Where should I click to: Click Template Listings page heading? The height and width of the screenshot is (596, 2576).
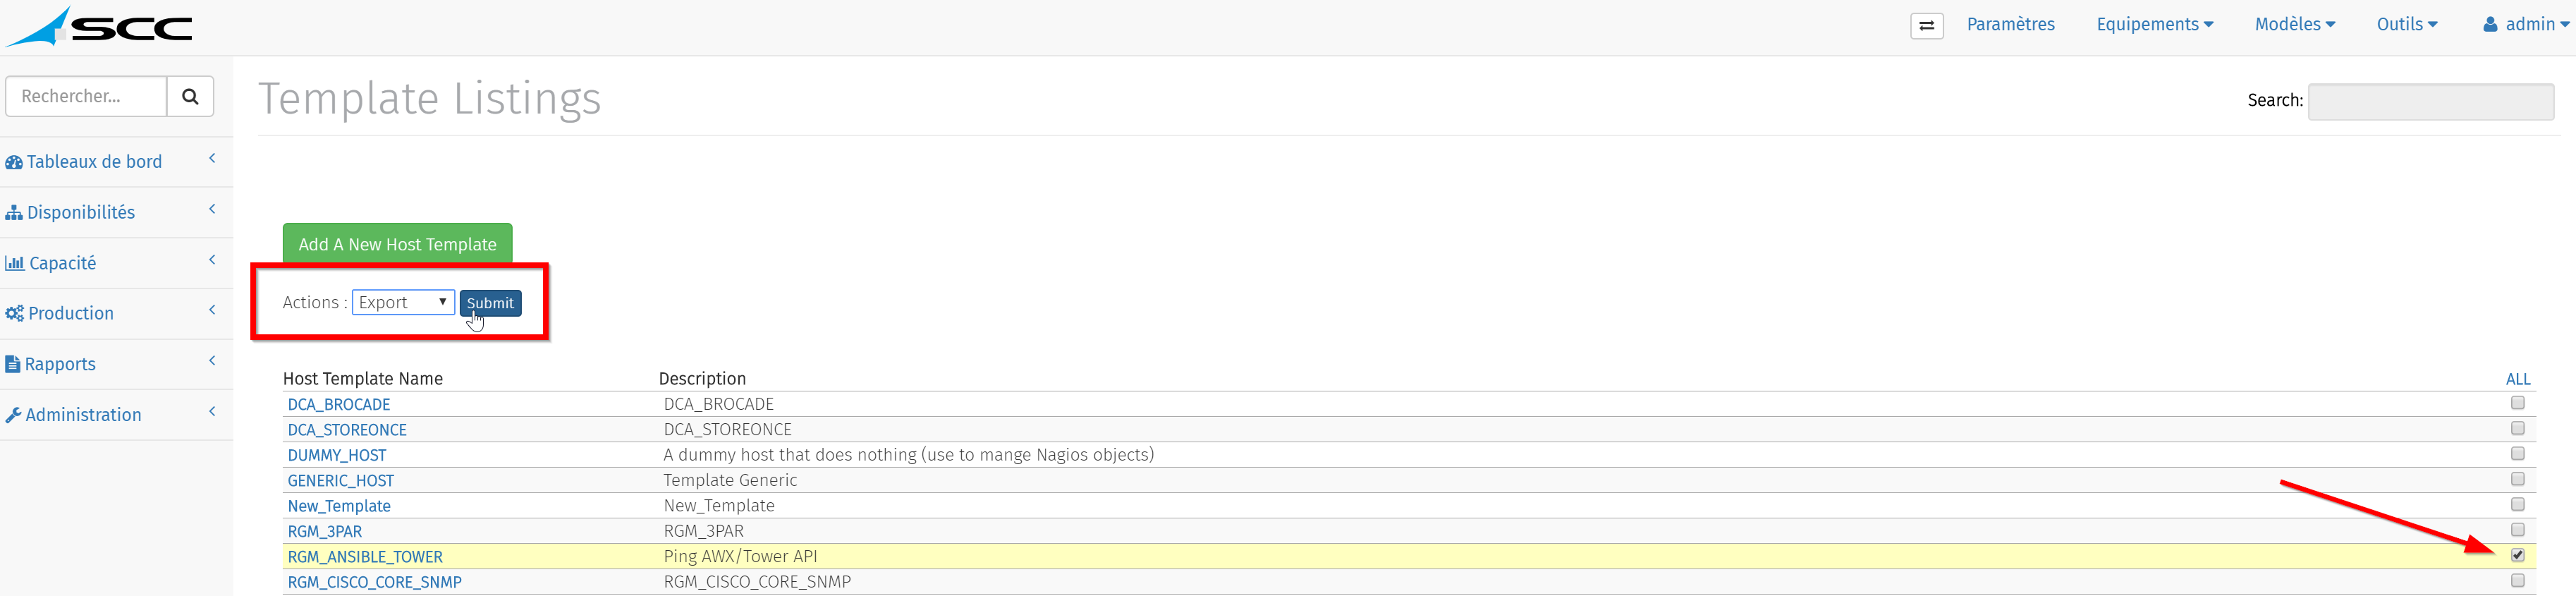[429, 99]
